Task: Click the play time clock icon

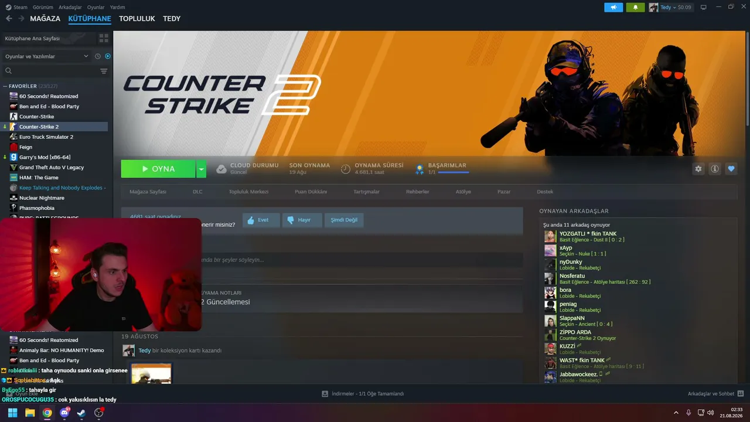Action: pyautogui.click(x=346, y=169)
